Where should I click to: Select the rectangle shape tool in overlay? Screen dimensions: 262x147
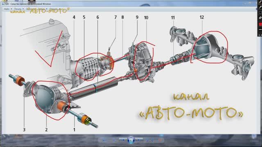260,12
